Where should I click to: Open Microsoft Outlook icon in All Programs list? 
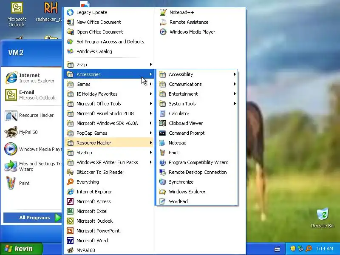[x=70, y=221]
